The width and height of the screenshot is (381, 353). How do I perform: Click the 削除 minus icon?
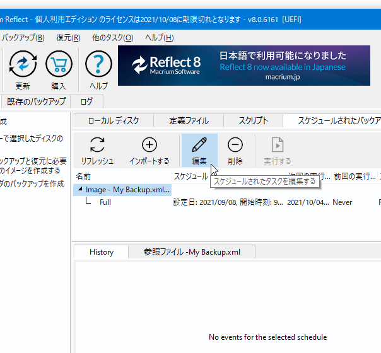point(235,145)
